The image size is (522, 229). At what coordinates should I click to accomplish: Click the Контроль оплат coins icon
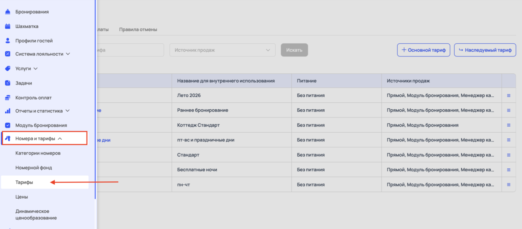point(7,98)
